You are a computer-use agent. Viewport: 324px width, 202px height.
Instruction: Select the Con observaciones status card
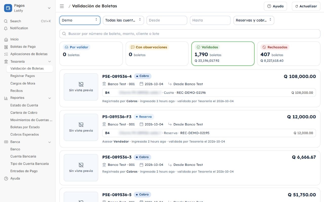point(157,54)
